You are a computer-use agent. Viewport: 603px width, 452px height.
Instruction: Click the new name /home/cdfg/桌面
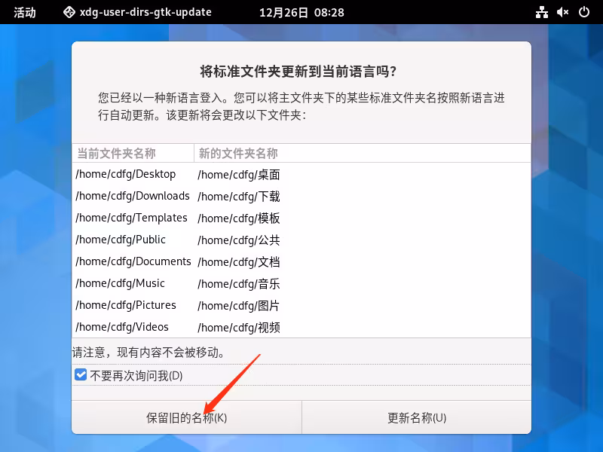[239, 175]
